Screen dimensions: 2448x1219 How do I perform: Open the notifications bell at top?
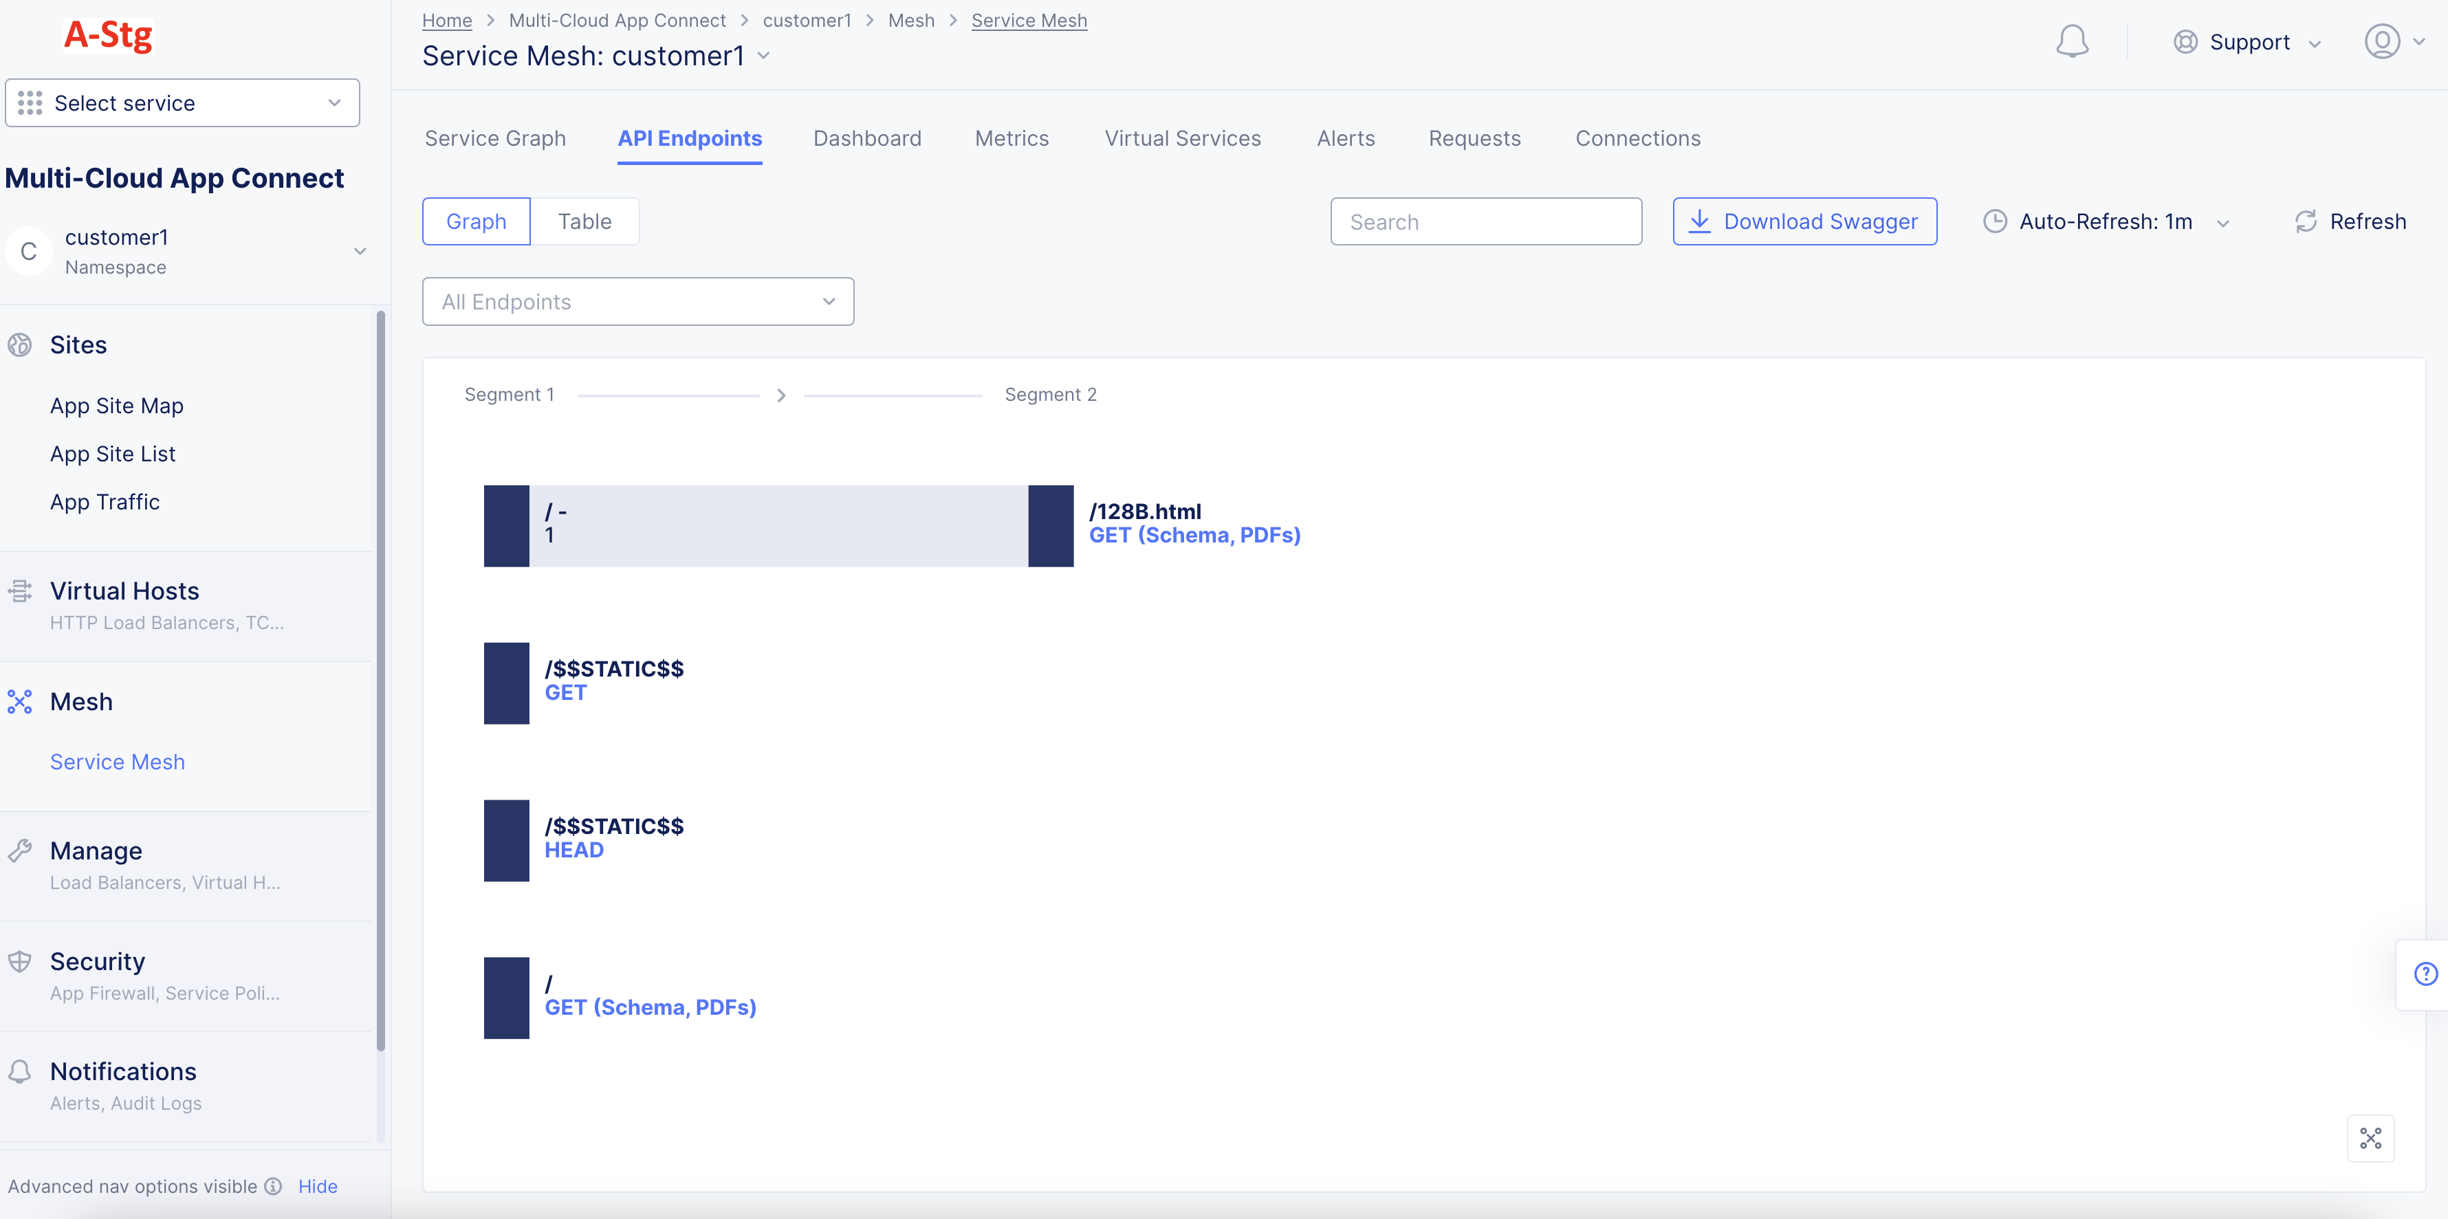tap(2073, 41)
